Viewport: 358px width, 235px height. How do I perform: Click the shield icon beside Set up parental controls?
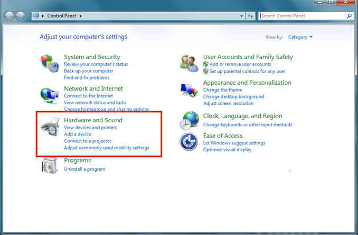205,71
